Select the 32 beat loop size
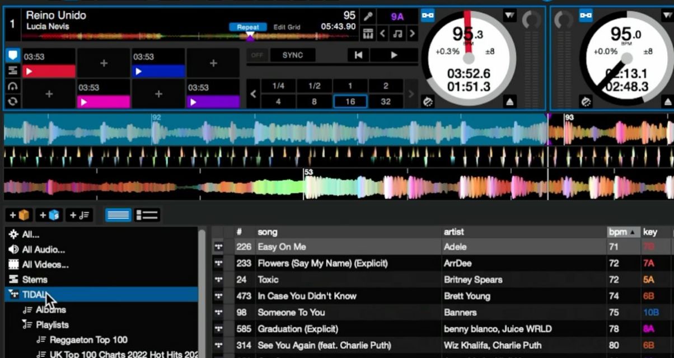 click(385, 101)
